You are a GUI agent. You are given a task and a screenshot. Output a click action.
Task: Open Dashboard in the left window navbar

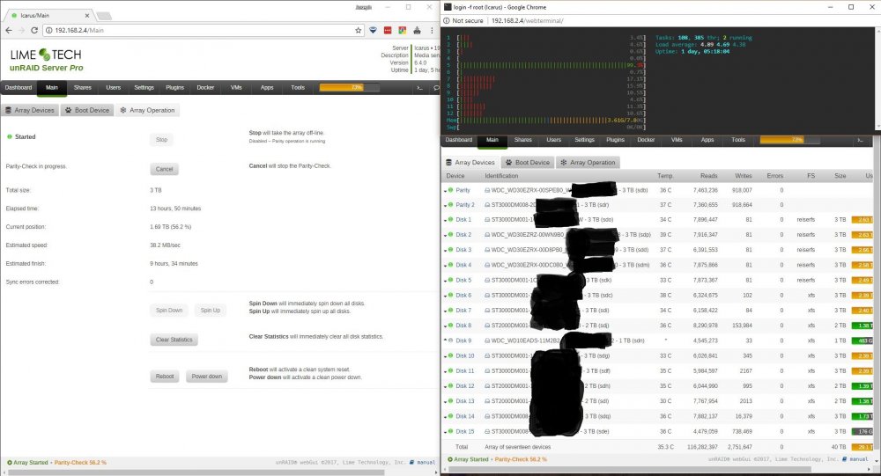(x=19, y=88)
